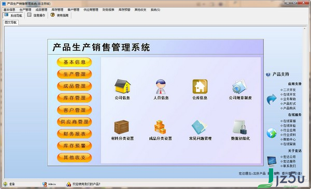This screenshot has height=189, width=311.
Task: Follow the 产品购买 link
Action: (289, 108)
